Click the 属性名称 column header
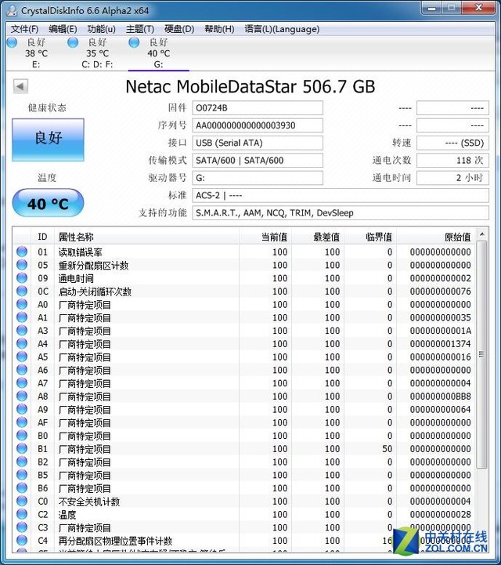The width and height of the screenshot is (501, 565). coord(146,237)
